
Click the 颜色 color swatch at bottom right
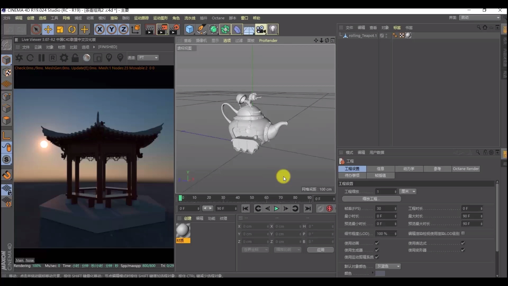pos(380,273)
